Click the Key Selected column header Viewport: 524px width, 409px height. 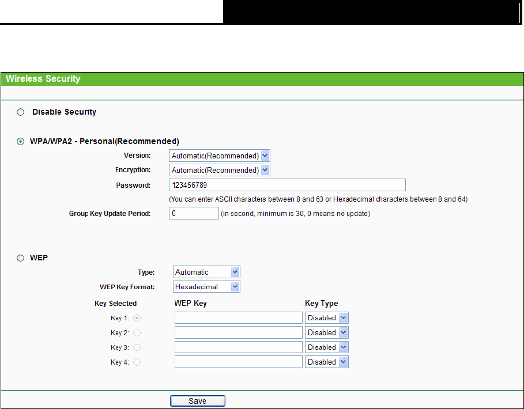pos(116,304)
